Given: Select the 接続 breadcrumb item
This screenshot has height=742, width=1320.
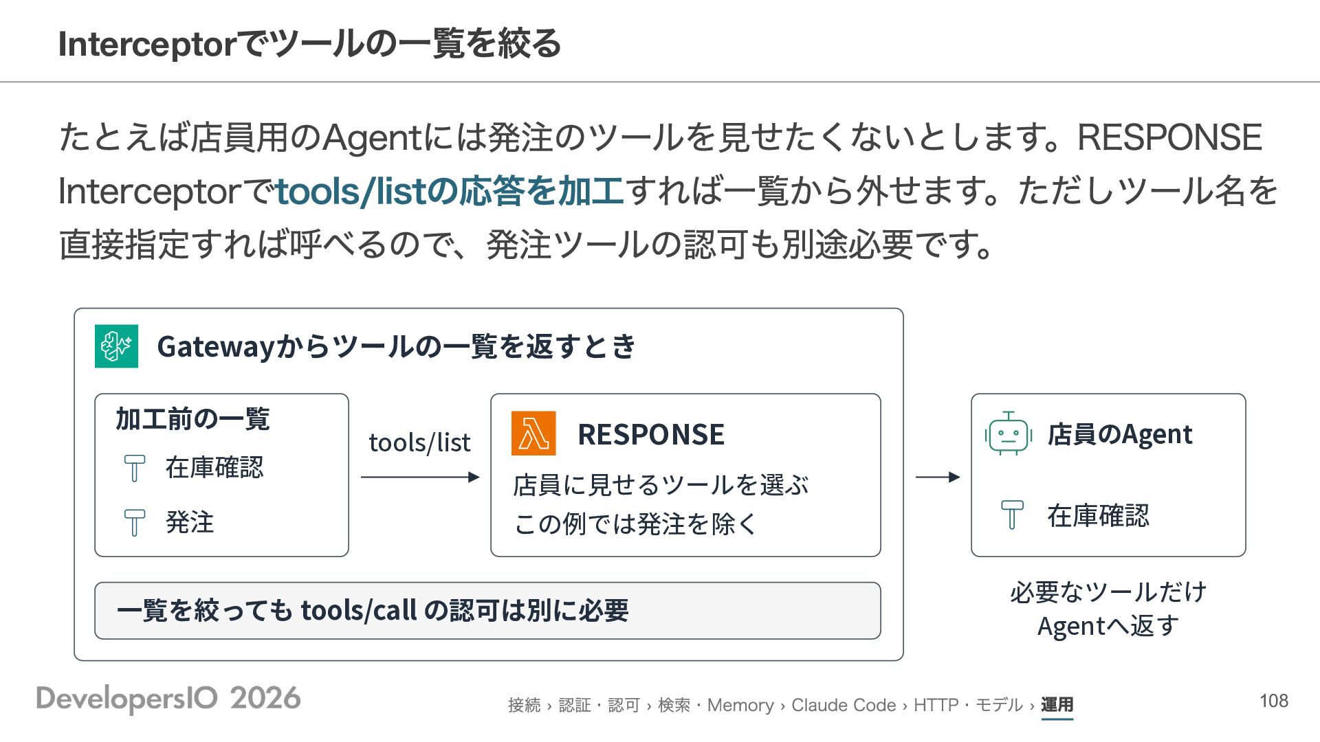Looking at the screenshot, I should click(x=525, y=705).
